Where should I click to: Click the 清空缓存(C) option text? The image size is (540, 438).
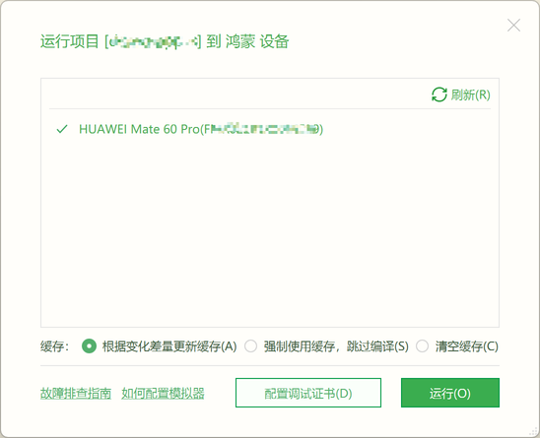[467, 346]
